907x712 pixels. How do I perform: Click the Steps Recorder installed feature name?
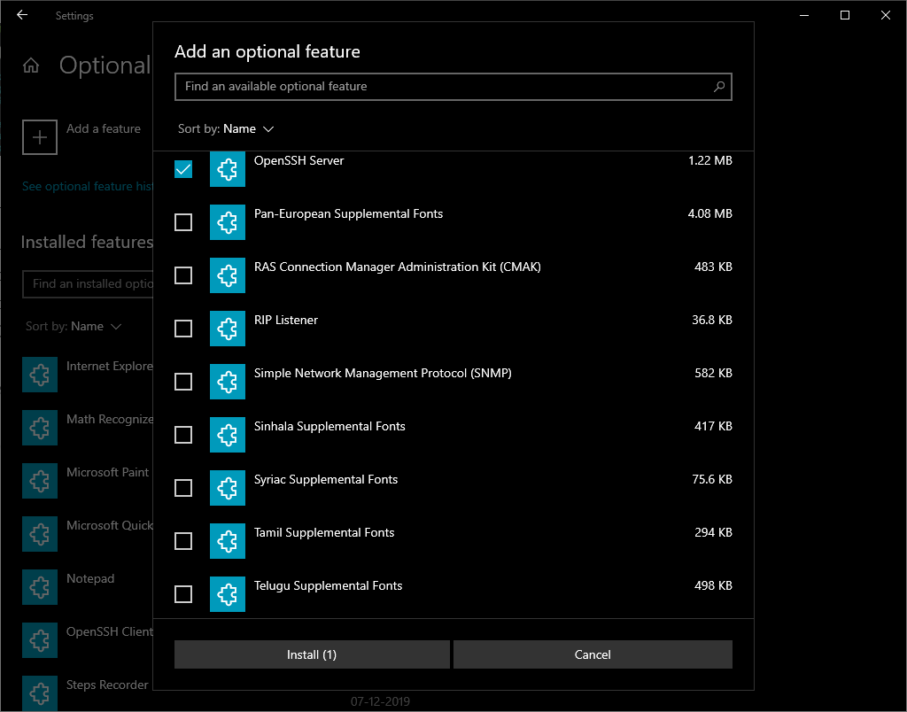(107, 685)
